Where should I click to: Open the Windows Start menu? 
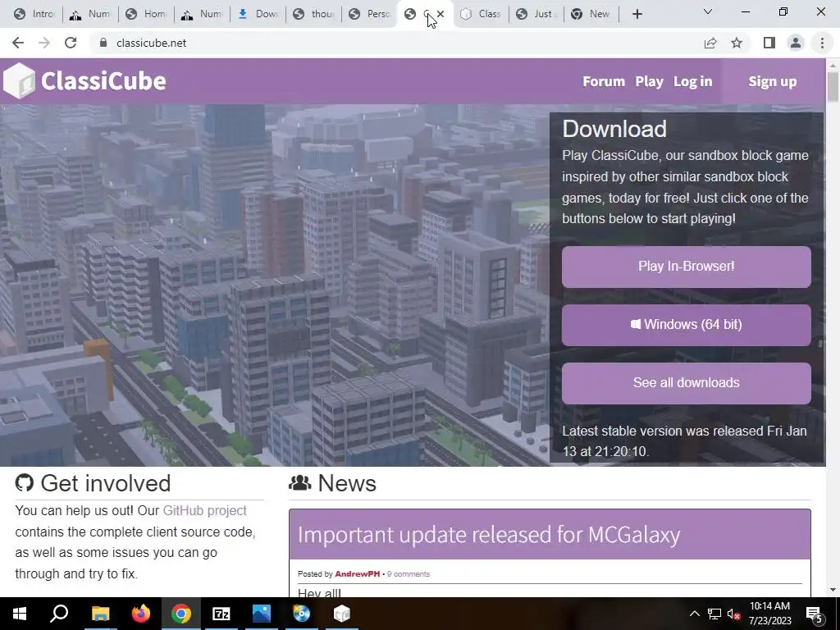coord(20,614)
